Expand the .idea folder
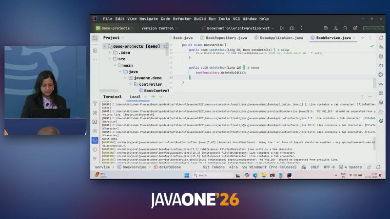The image size is (390, 219). (x=110, y=53)
